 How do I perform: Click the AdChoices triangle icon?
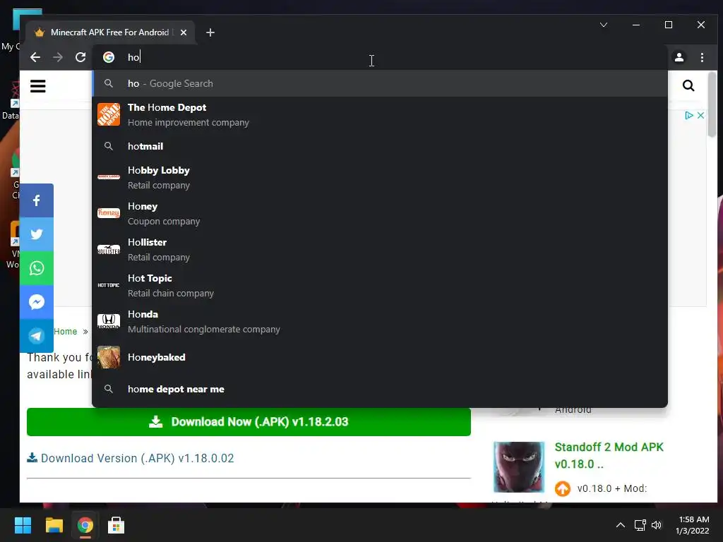[689, 115]
